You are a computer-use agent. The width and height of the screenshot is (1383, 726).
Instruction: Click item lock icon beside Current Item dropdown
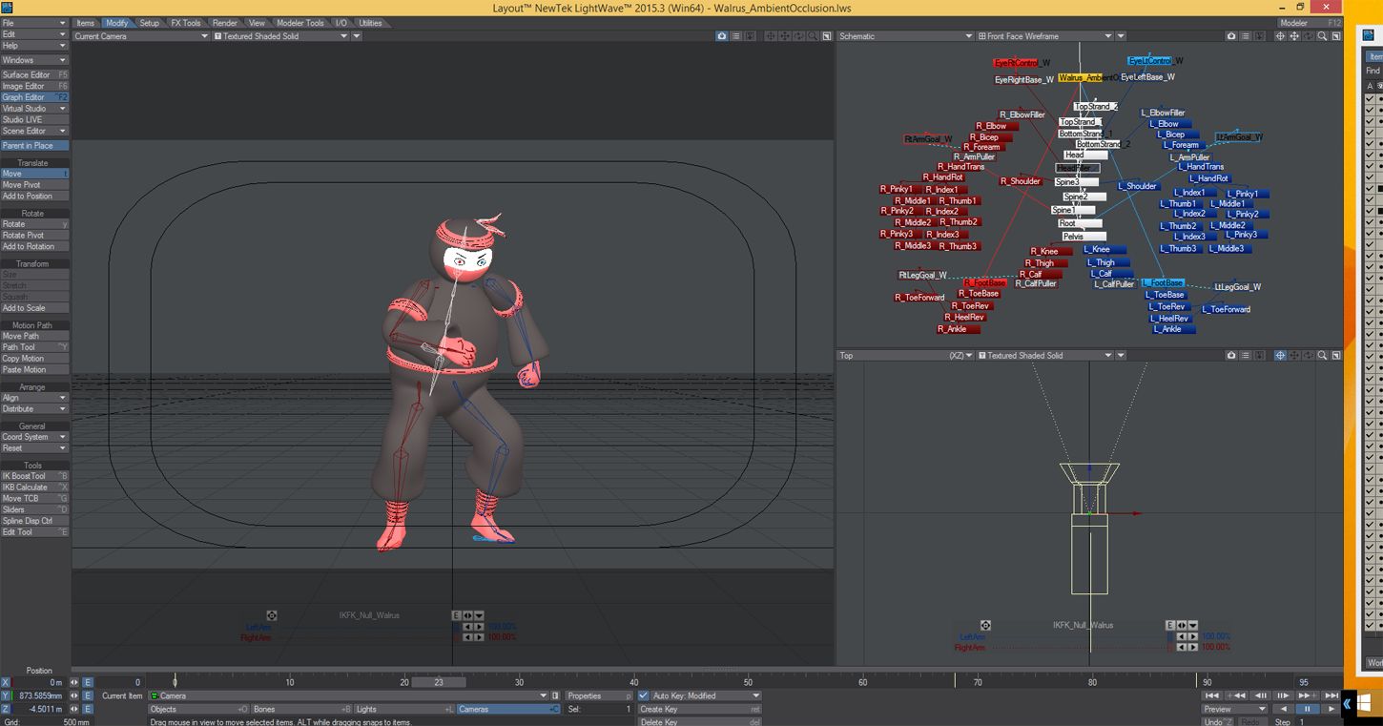tap(555, 695)
